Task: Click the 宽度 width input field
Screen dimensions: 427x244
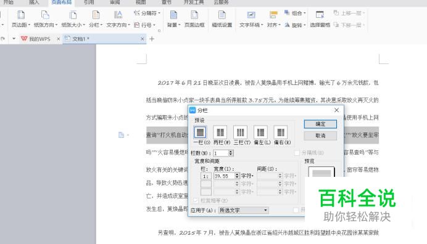Action: (224, 176)
